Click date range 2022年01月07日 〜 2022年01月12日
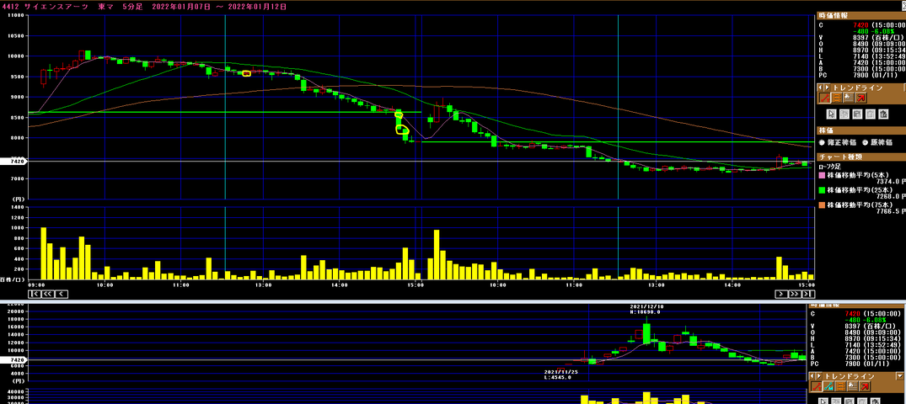This screenshot has height=404, width=906. pos(220,7)
